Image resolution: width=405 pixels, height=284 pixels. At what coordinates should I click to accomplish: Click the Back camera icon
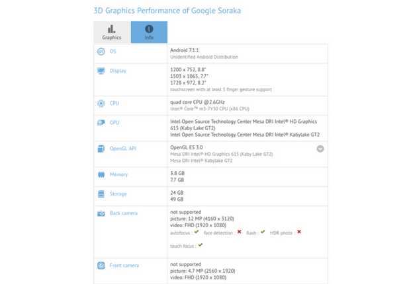coord(101,213)
